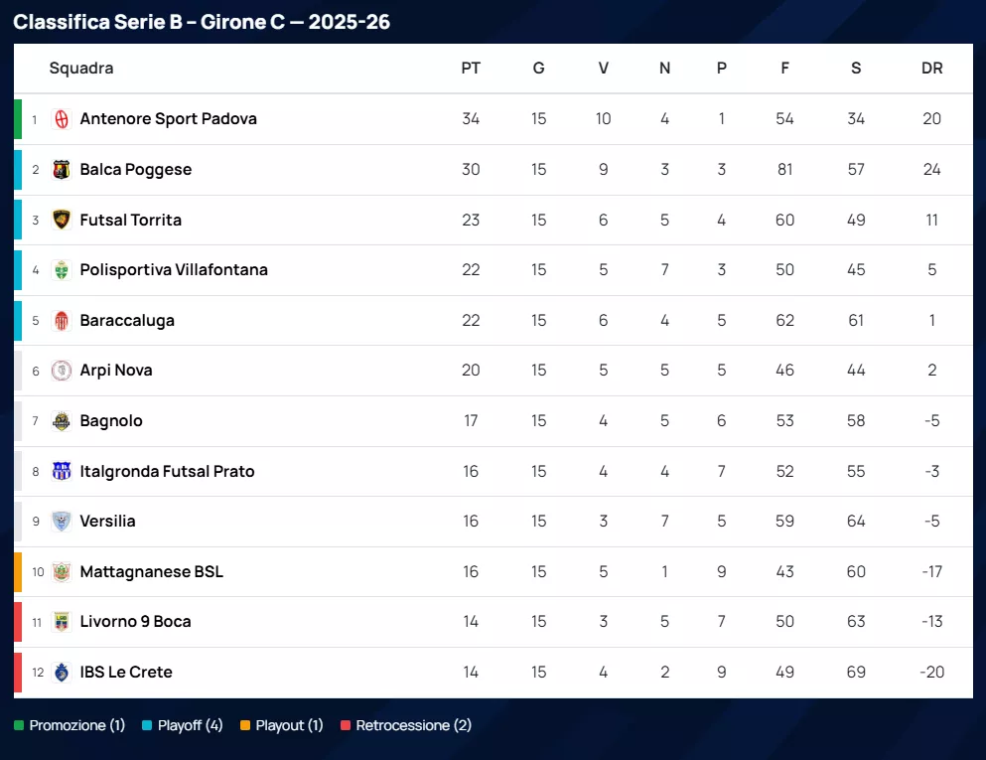986x760 pixels.
Task: Click Italgronda Futsal Prato logo
Action: click(x=62, y=471)
